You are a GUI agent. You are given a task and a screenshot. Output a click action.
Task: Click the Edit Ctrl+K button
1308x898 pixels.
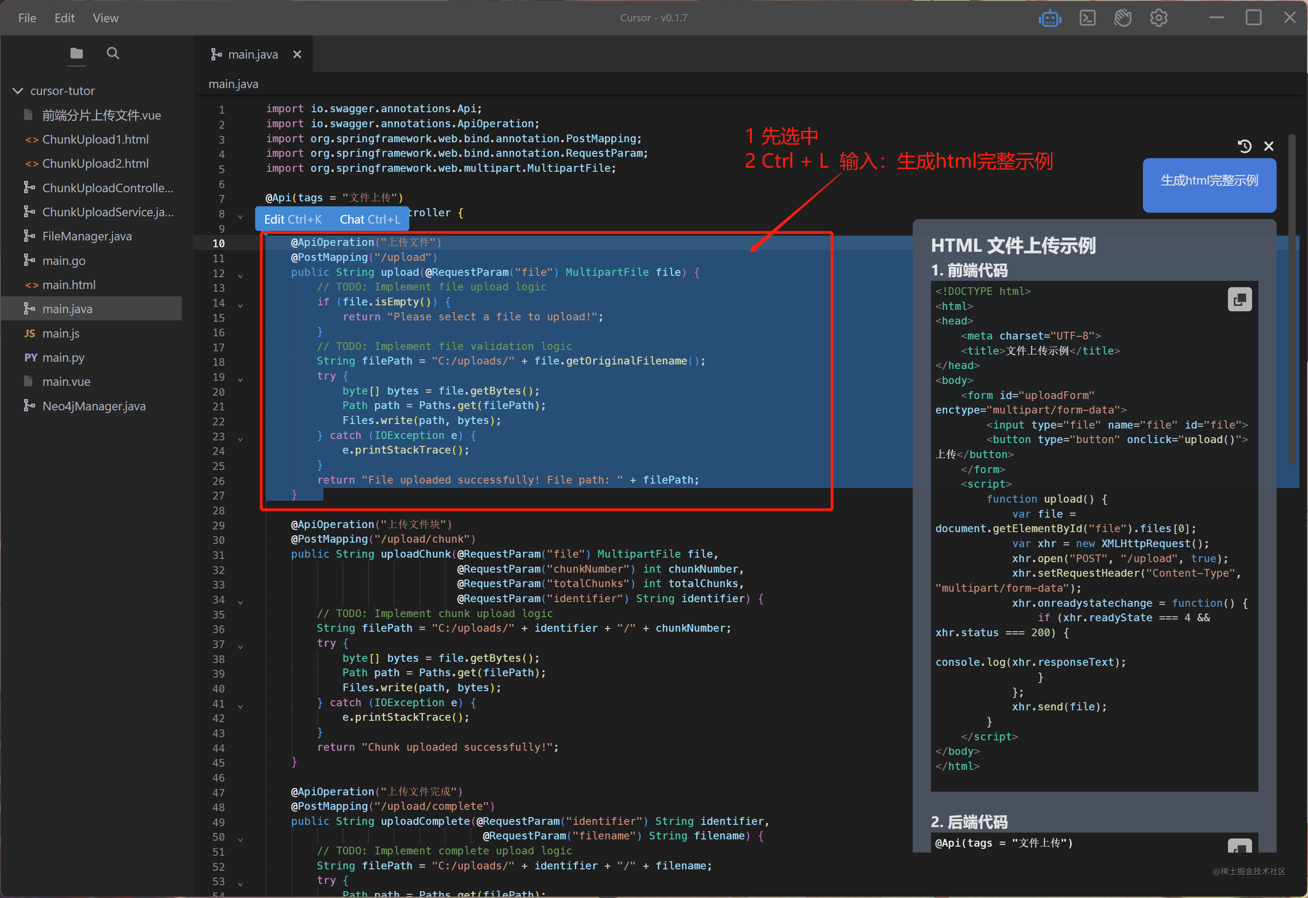293,220
